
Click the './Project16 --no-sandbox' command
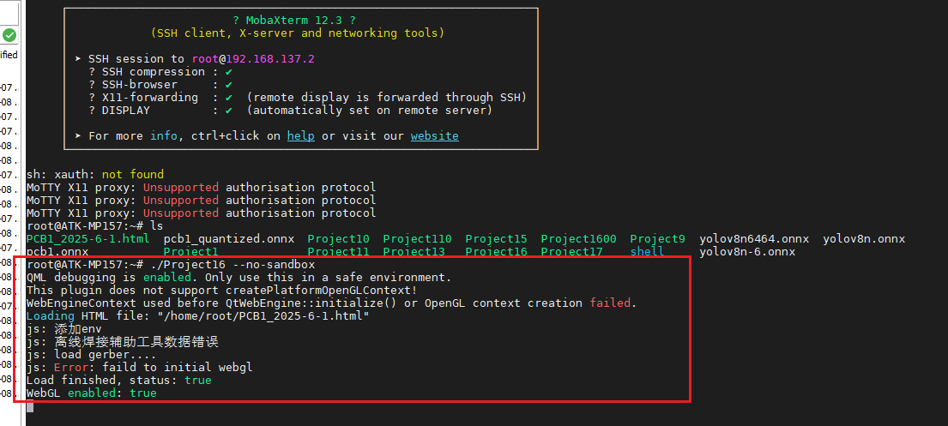[232, 265]
